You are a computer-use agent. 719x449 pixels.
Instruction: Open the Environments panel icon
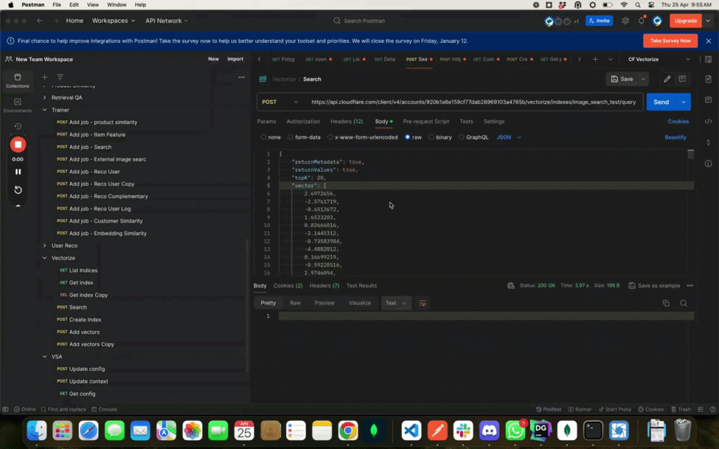pyautogui.click(x=18, y=104)
